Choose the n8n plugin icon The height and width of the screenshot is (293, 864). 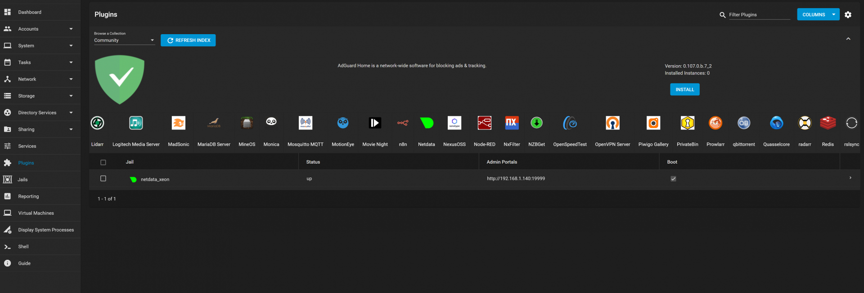point(403,123)
